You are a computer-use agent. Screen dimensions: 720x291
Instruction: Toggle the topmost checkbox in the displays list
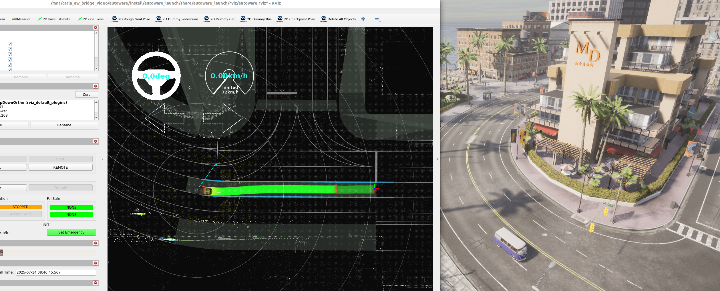point(10,44)
